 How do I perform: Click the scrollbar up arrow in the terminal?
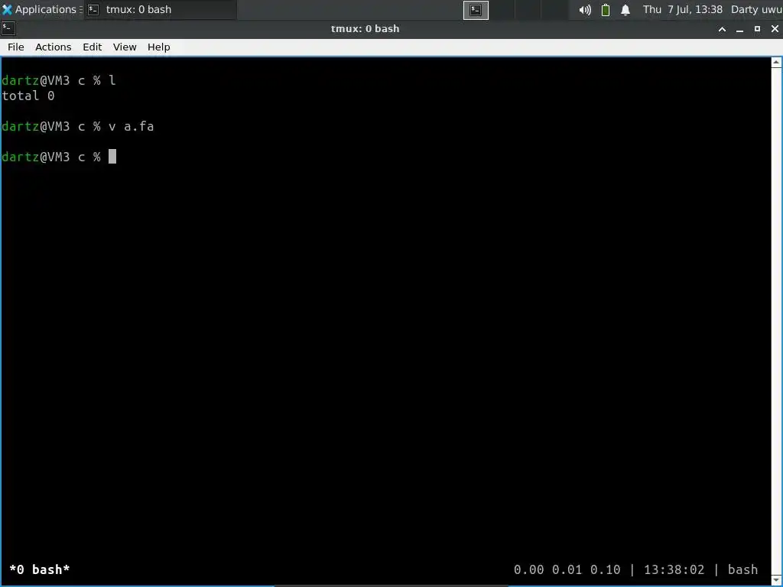tap(776, 63)
